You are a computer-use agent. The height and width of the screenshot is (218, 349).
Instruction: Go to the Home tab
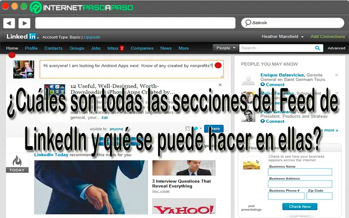(x=12, y=48)
